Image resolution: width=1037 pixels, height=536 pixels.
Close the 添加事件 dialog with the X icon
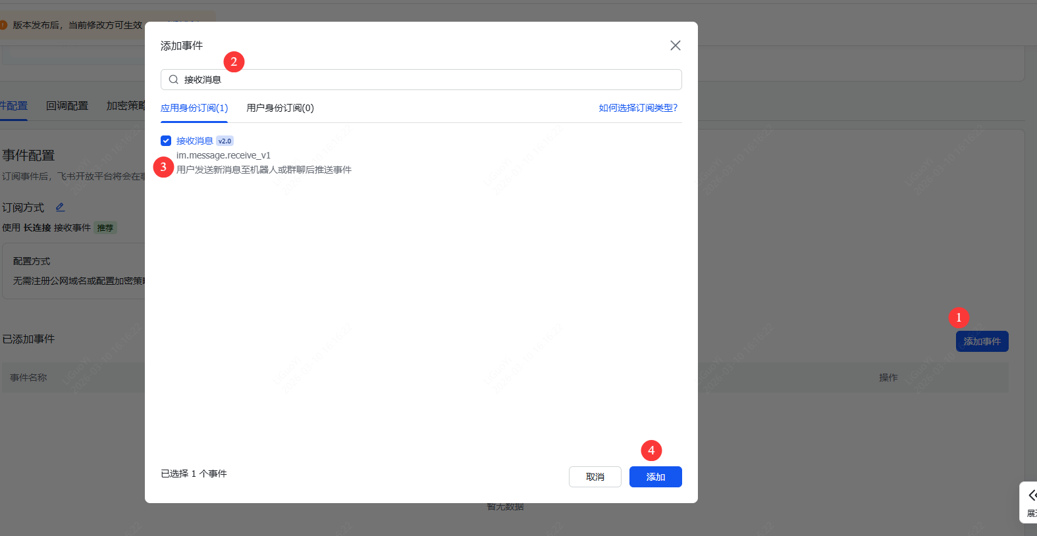(675, 45)
